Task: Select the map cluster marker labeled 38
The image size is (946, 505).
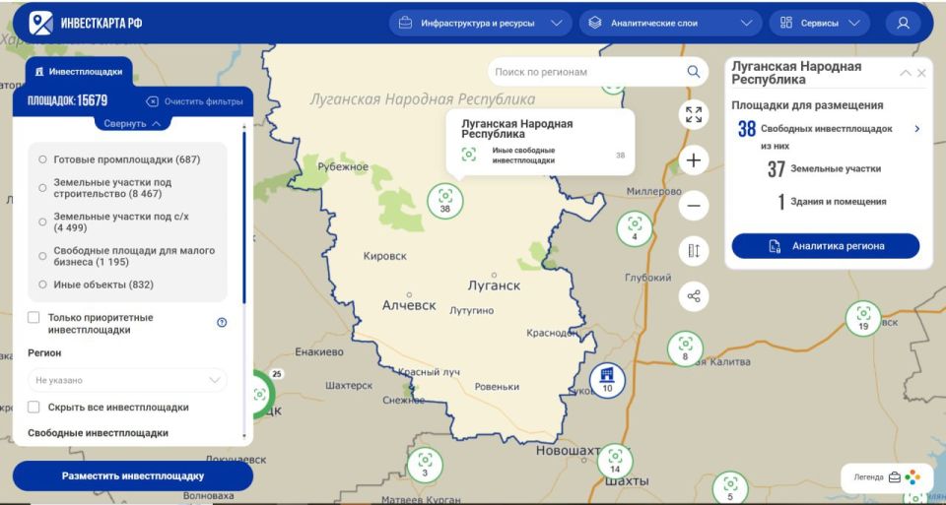Action: pos(445,200)
